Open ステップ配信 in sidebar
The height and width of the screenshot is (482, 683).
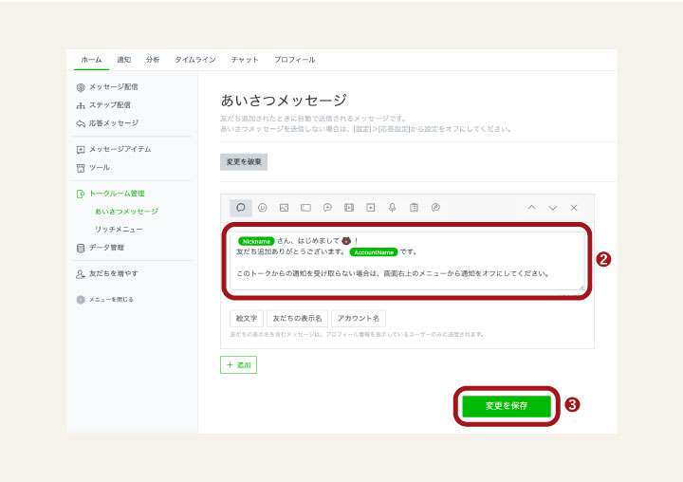click(x=103, y=105)
